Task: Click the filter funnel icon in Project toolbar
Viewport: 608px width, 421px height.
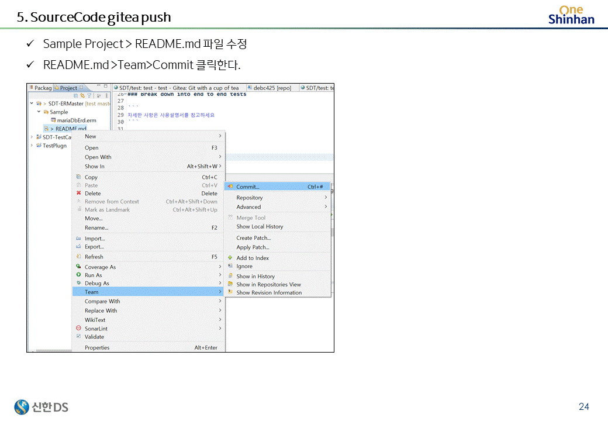Action: [x=89, y=95]
